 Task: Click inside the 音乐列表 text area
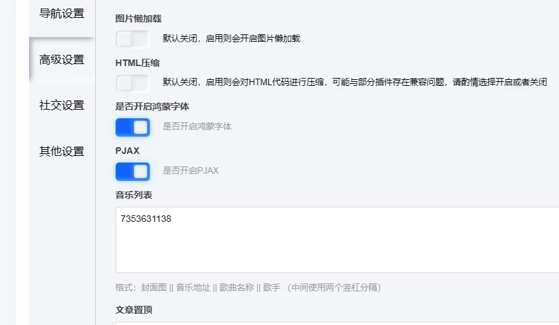click(x=337, y=240)
